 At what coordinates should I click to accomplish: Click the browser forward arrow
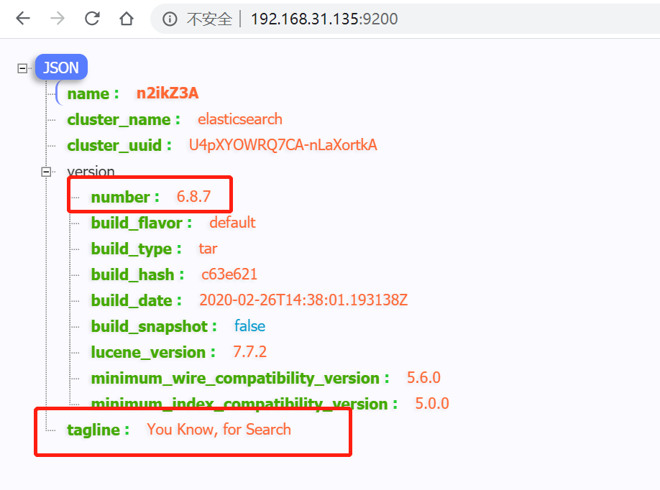click(58, 19)
